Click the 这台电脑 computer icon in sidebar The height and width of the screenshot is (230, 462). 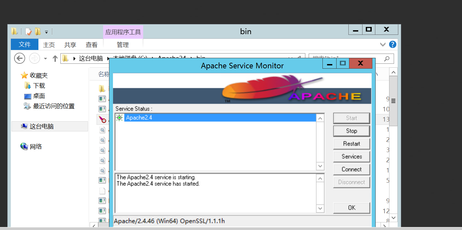[x=24, y=126]
